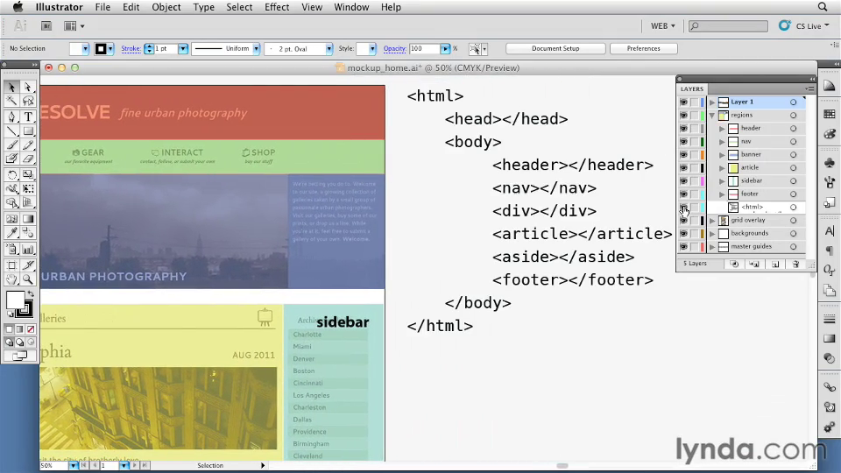Hide the grid overlay layer
This screenshot has height=473, width=841.
coord(683,221)
